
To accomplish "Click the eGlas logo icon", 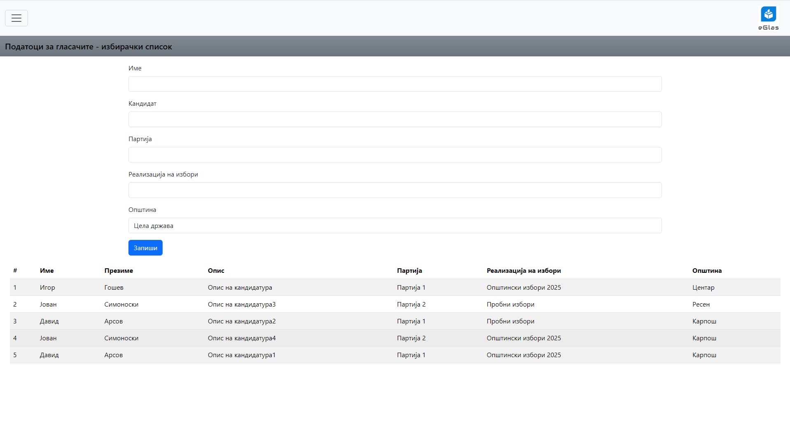I will tap(768, 14).
